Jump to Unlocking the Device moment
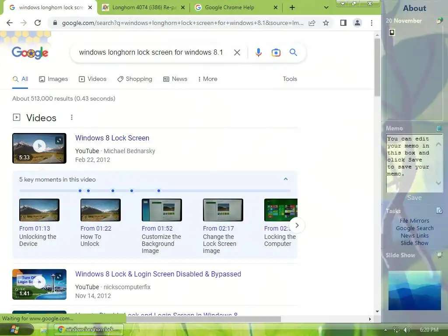 point(39,223)
